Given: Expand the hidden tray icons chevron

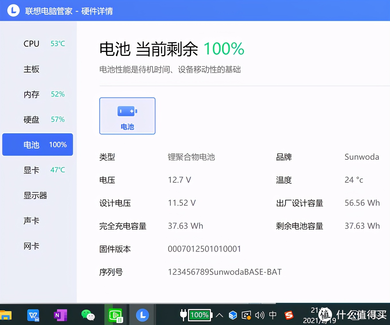Looking at the screenshot, I should click(x=219, y=315).
